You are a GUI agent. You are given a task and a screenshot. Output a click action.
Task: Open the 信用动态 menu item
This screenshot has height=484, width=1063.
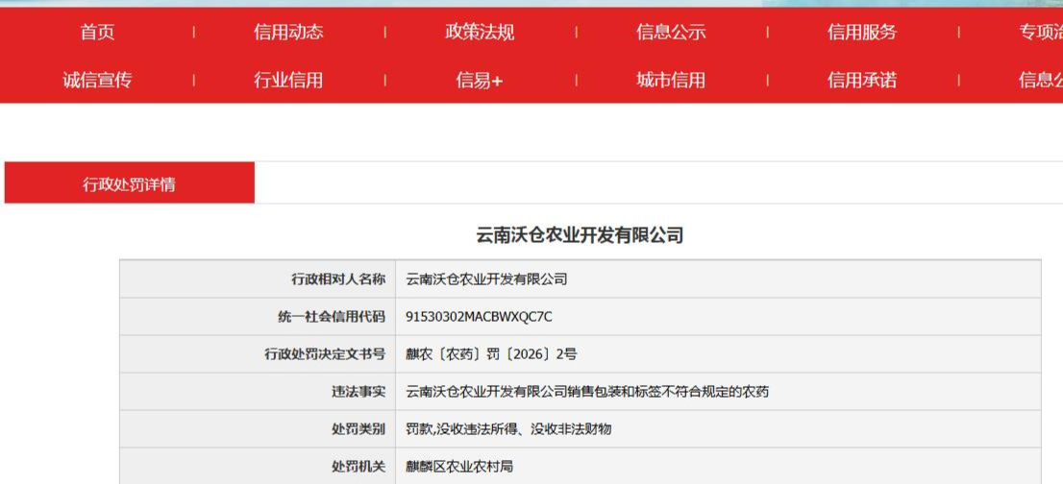click(x=288, y=32)
